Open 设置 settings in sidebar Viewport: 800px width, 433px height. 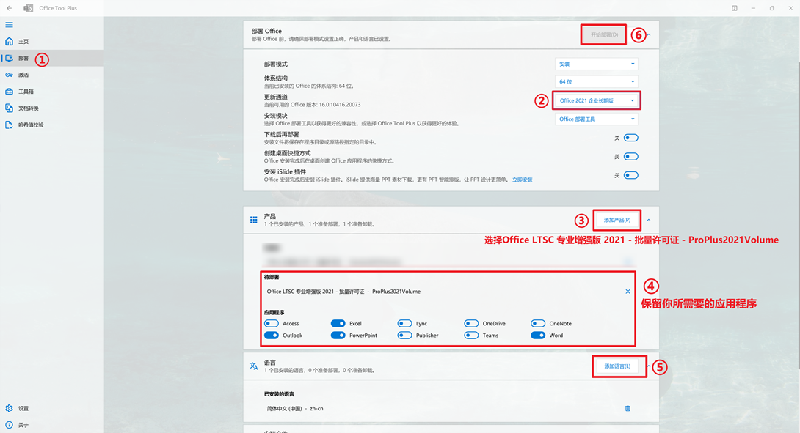pyautogui.click(x=52, y=409)
